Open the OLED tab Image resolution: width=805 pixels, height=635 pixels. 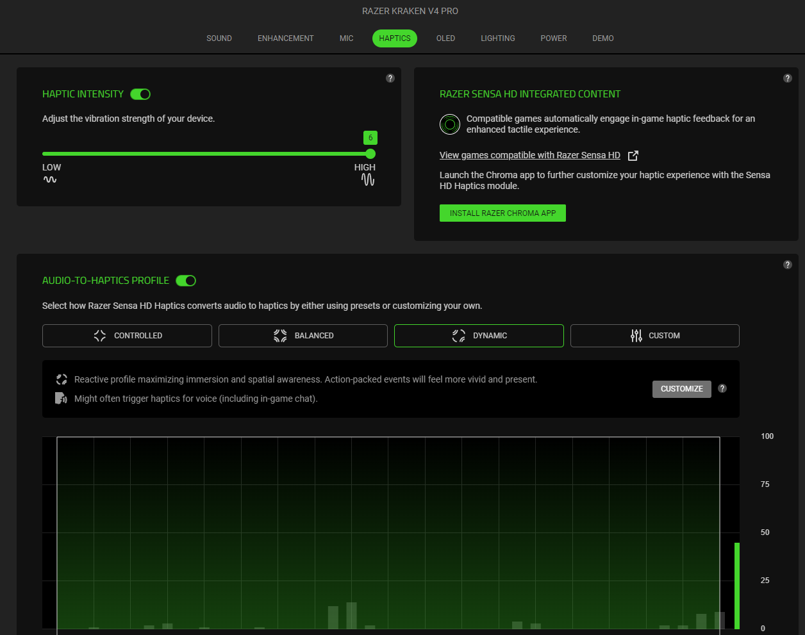tap(445, 38)
